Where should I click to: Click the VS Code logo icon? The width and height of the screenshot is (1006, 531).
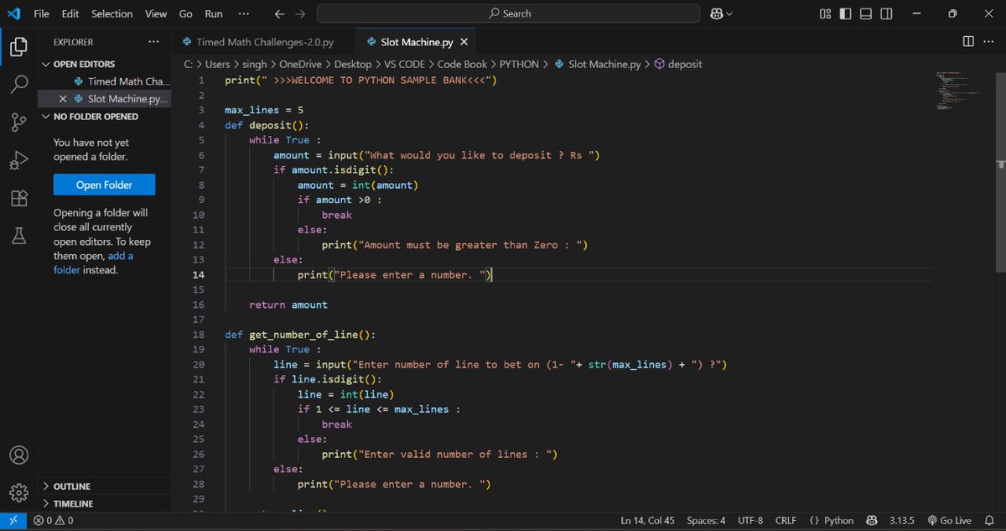[13, 13]
